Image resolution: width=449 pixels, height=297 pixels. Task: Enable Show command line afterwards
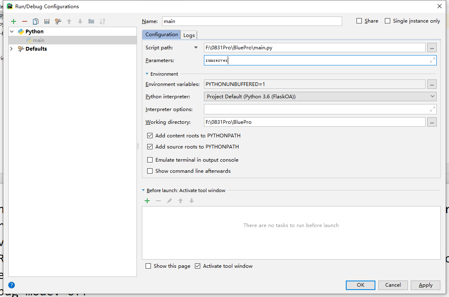150,171
